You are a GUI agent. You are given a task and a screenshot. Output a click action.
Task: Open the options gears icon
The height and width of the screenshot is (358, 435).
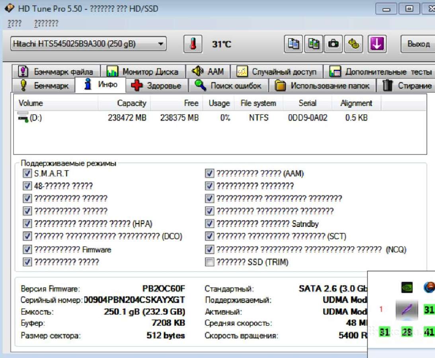[x=353, y=44]
